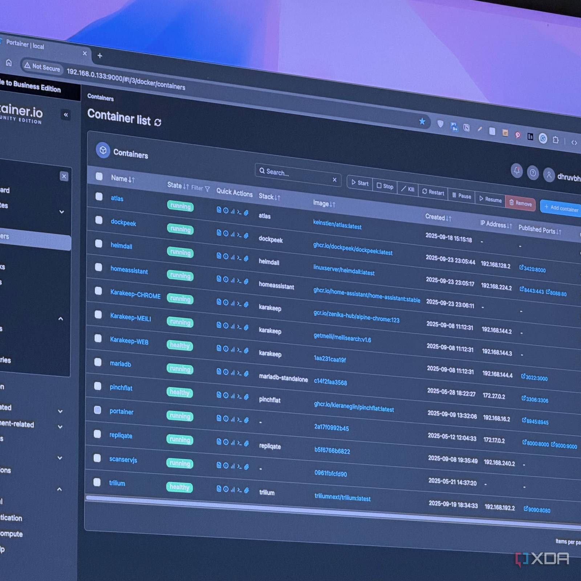Open attach icon for trilium container

pyautogui.click(x=247, y=490)
